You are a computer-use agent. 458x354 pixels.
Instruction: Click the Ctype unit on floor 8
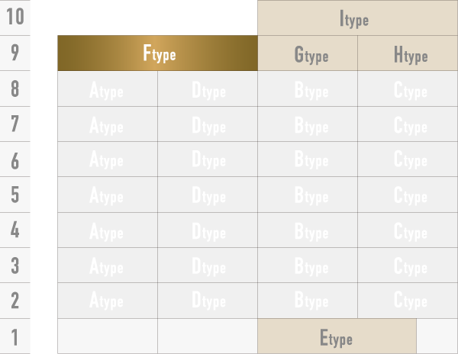[408, 89]
